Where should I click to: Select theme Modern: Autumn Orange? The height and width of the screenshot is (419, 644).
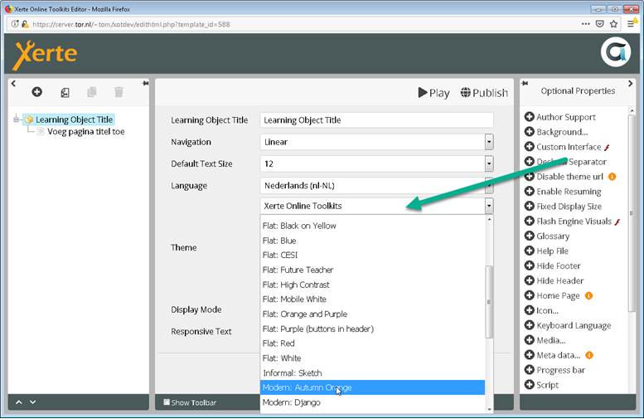(372, 387)
